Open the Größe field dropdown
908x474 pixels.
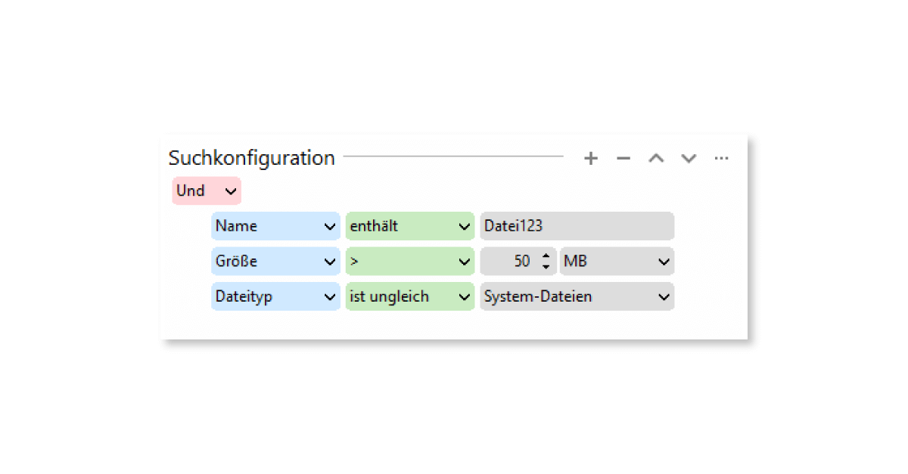pos(275,262)
